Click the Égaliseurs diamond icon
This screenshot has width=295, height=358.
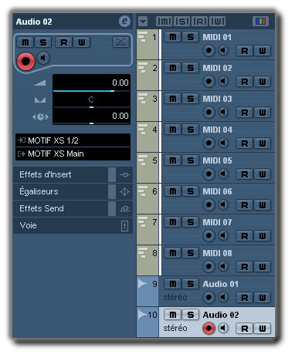click(124, 191)
